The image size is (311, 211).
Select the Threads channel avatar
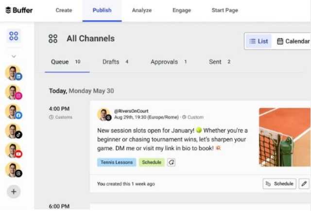click(13, 170)
